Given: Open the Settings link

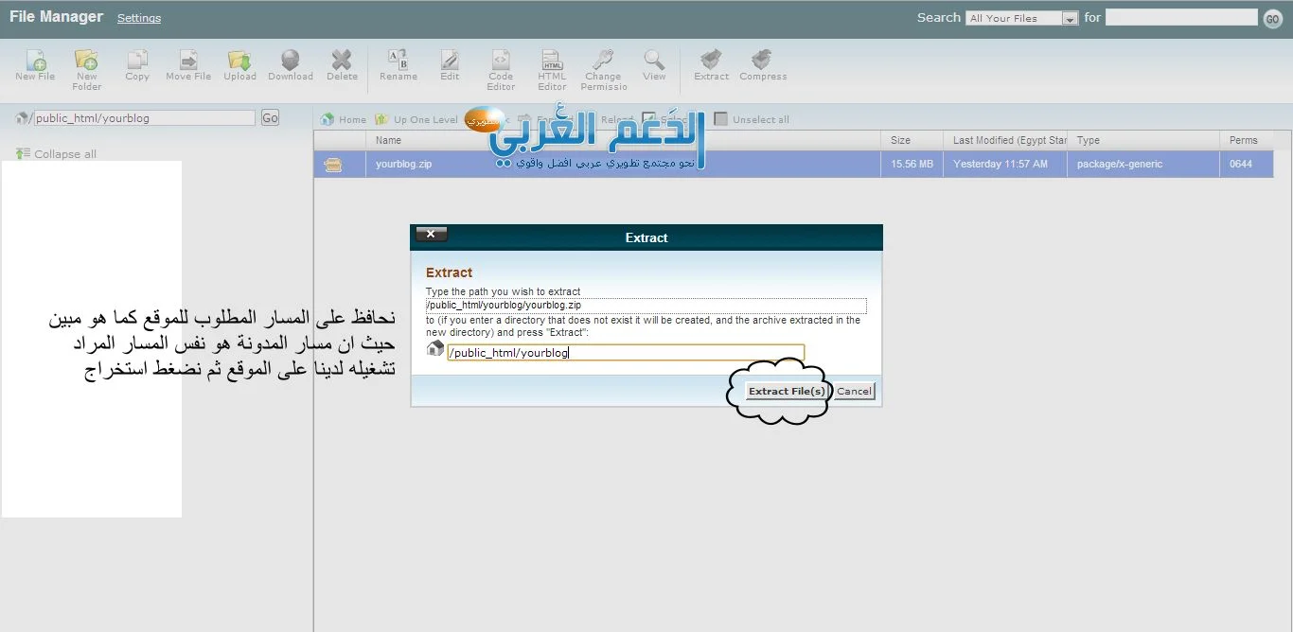Looking at the screenshot, I should (139, 18).
